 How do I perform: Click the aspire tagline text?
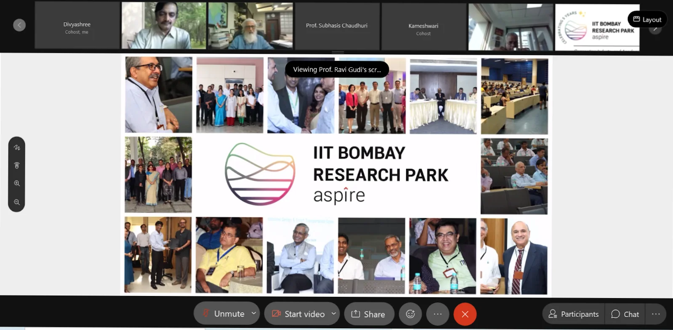(339, 195)
